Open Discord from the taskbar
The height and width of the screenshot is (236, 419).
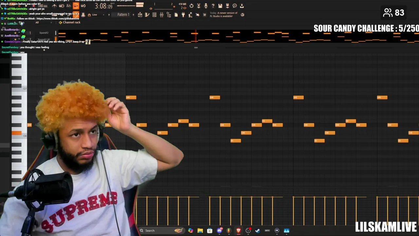(219, 230)
